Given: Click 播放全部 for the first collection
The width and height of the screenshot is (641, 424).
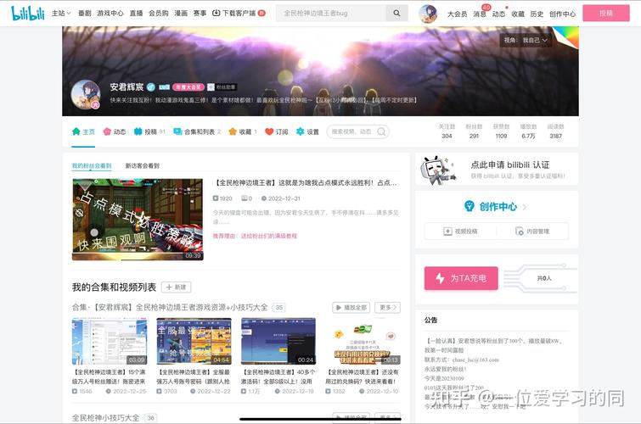Looking at the screenshot, I should click(x=351, y=307).
